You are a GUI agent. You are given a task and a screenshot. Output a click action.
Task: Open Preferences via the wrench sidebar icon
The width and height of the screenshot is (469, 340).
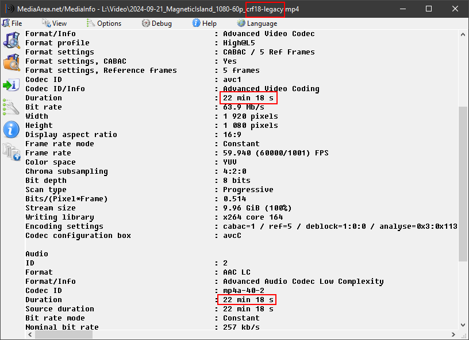pyautogui.click(x=11, y=107)
